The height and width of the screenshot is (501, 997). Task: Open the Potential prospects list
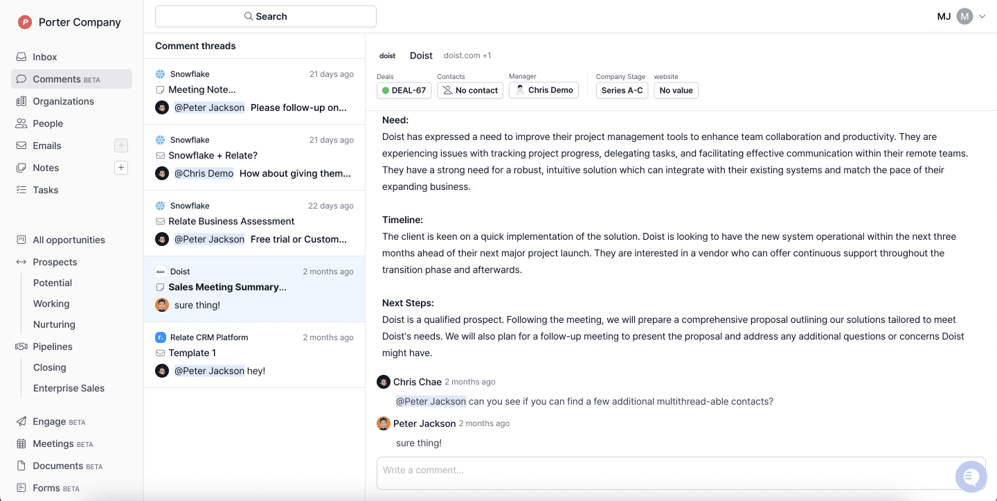coord(53,283)
